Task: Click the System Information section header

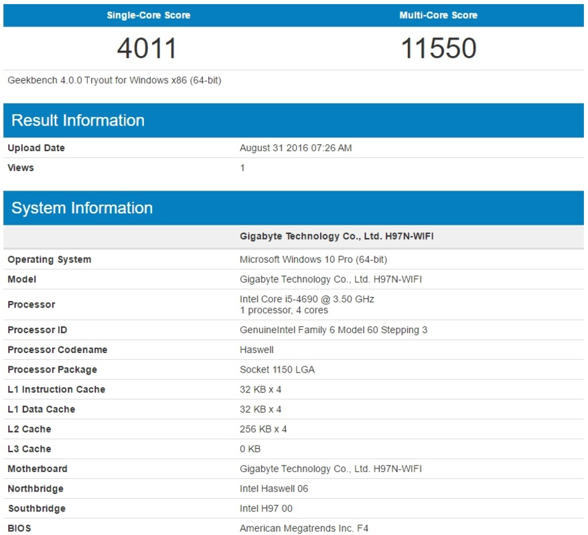Action: click(81, 208)
